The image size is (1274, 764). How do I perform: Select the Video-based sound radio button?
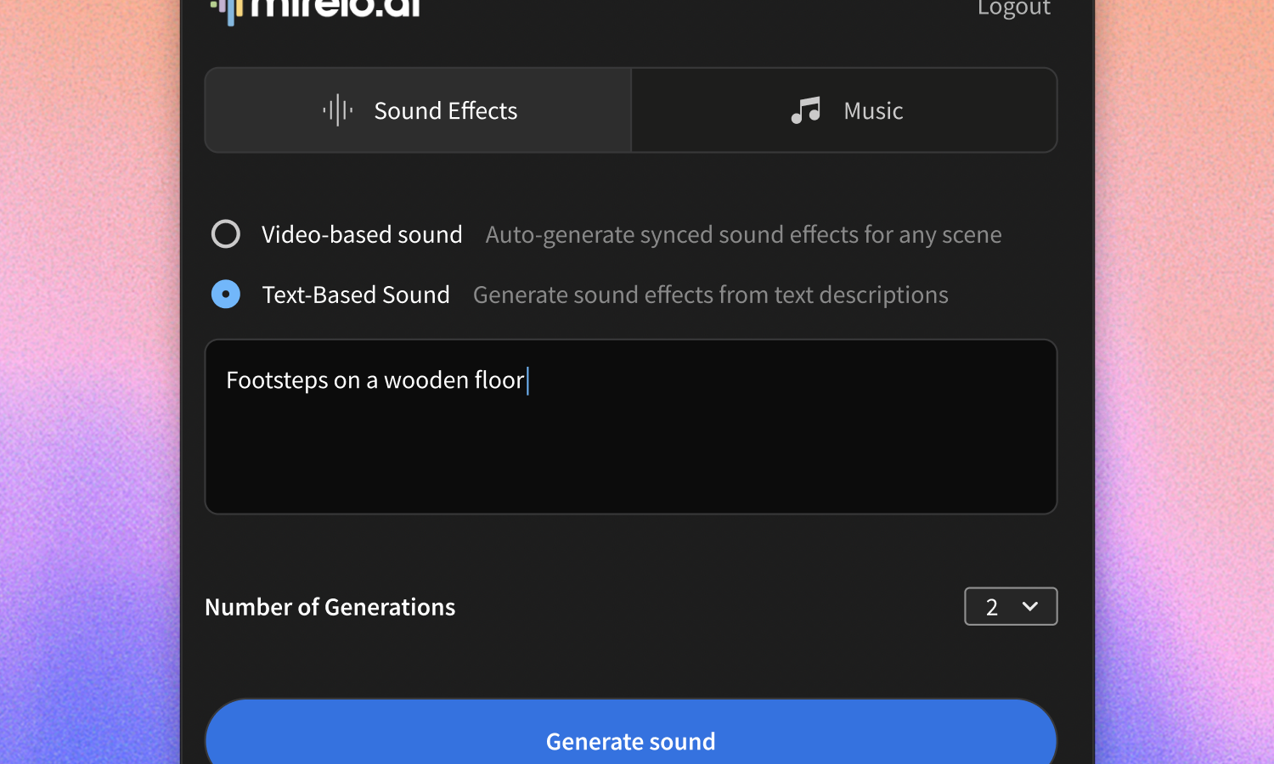tap(226, 234)
